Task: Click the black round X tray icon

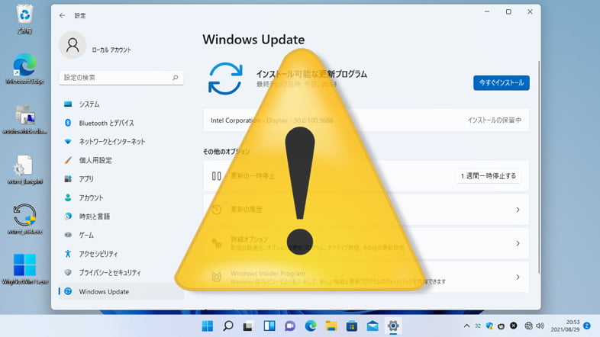Action: (x=514, y=326)
